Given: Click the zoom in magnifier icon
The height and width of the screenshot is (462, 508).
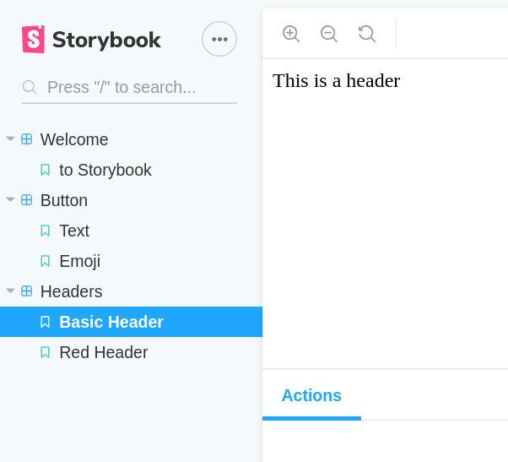Looking at the screenshot, I should 291,34.
